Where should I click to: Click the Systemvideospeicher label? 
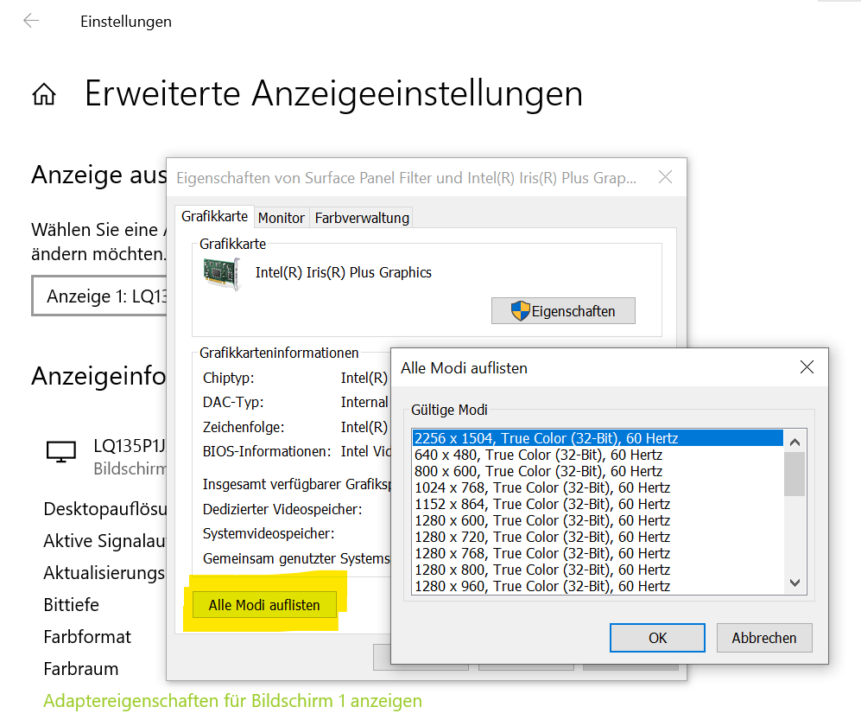269,533
